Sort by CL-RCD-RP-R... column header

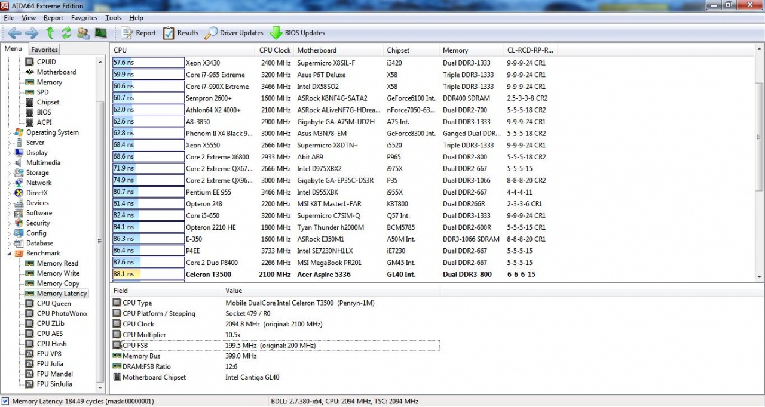pyautogui.click(x=531, y=50)
